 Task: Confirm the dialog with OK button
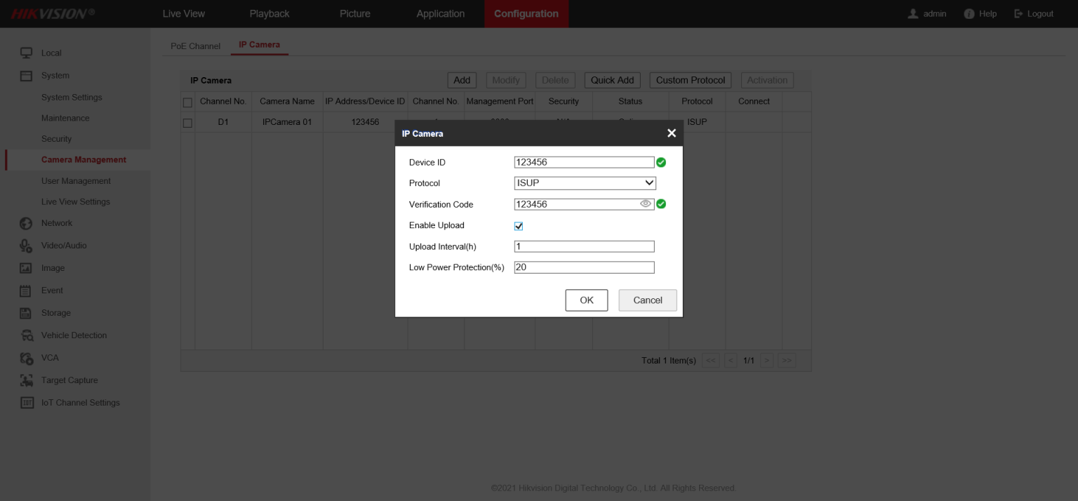coord(587,300)
